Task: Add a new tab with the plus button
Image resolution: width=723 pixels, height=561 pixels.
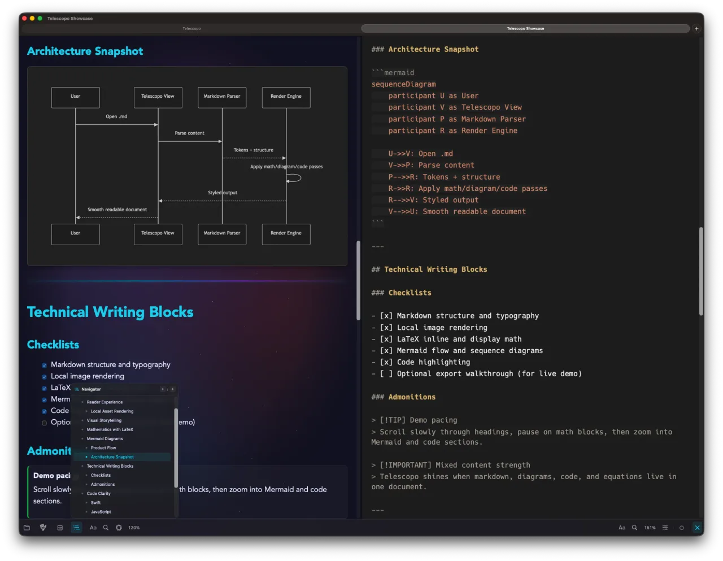Action: coord(696,28)
